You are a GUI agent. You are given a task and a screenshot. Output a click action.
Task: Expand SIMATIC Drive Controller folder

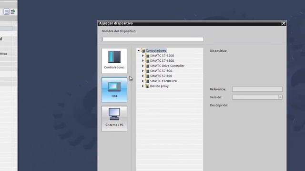[143, 66]
